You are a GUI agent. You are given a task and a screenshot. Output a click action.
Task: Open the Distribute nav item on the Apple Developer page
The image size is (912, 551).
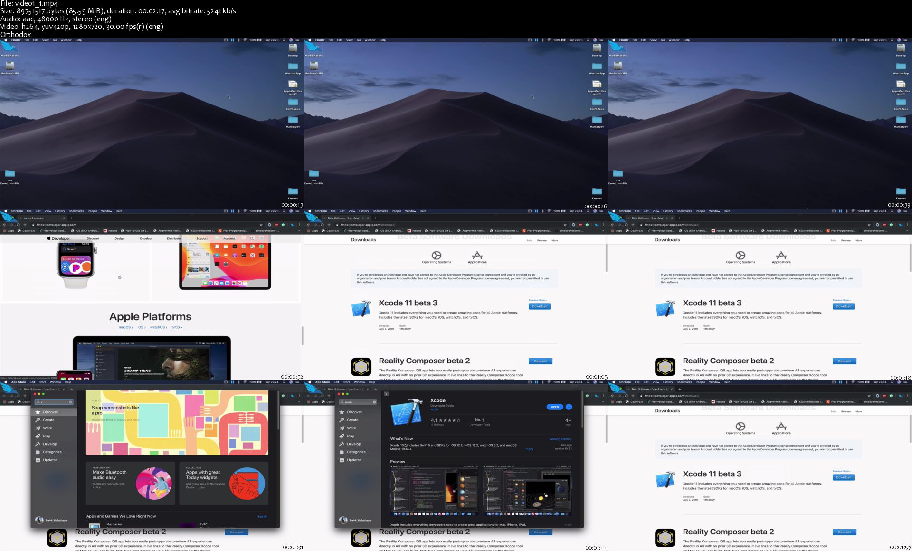pos(174,238)
